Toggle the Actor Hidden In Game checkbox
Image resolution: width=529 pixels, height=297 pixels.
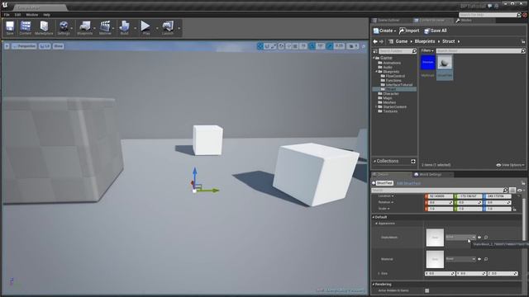[x=427, y=290]
